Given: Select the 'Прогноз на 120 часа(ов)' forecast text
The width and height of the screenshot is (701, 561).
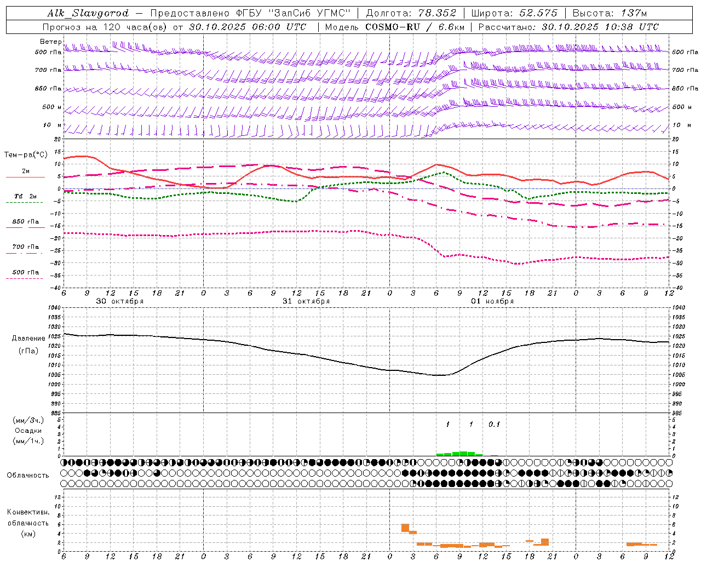Looking at the screenshot, I should click(104, 27).
